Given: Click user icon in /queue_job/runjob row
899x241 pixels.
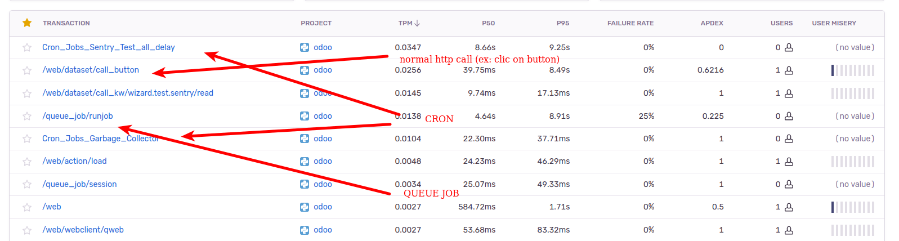Looking at the screenshot, I should click(x=789, y=116).
